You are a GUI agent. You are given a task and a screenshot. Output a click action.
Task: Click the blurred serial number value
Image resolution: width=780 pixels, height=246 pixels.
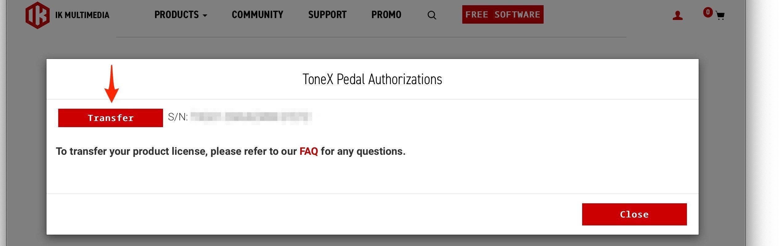tap(251, 117)
